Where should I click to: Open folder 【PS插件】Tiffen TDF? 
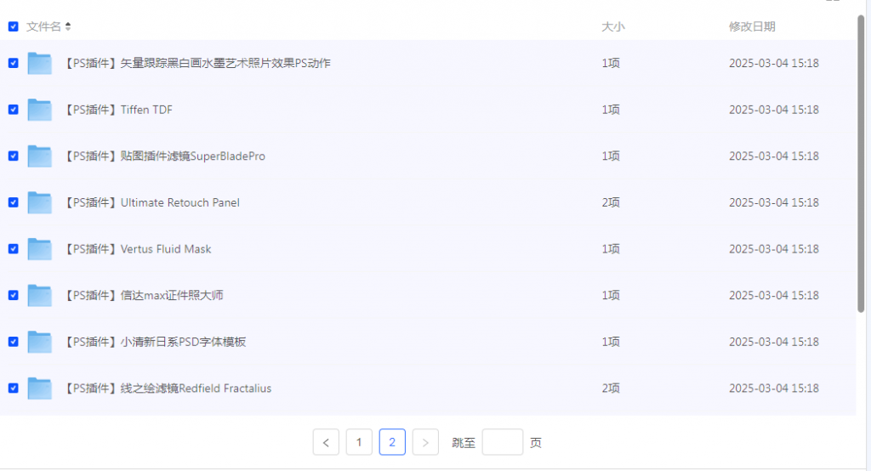coord(117,110)
